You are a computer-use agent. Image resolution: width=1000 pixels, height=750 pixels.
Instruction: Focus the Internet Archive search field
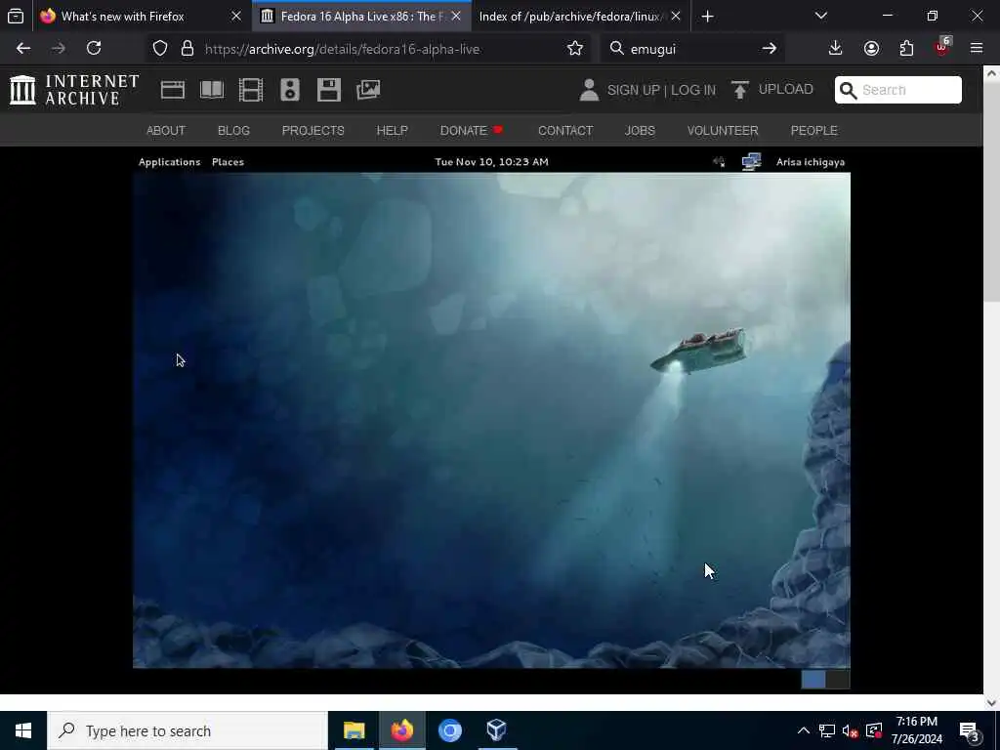[898, 90]
